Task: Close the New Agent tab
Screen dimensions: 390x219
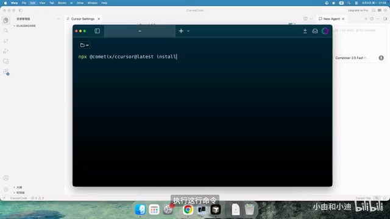Action: pyautogui.click(x=343, y=19)
